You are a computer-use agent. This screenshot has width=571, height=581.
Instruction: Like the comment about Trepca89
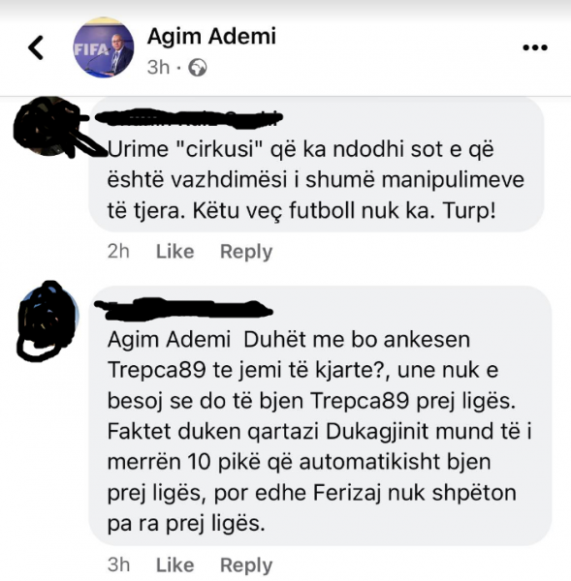pyautogui.click(x=175, y=566)
